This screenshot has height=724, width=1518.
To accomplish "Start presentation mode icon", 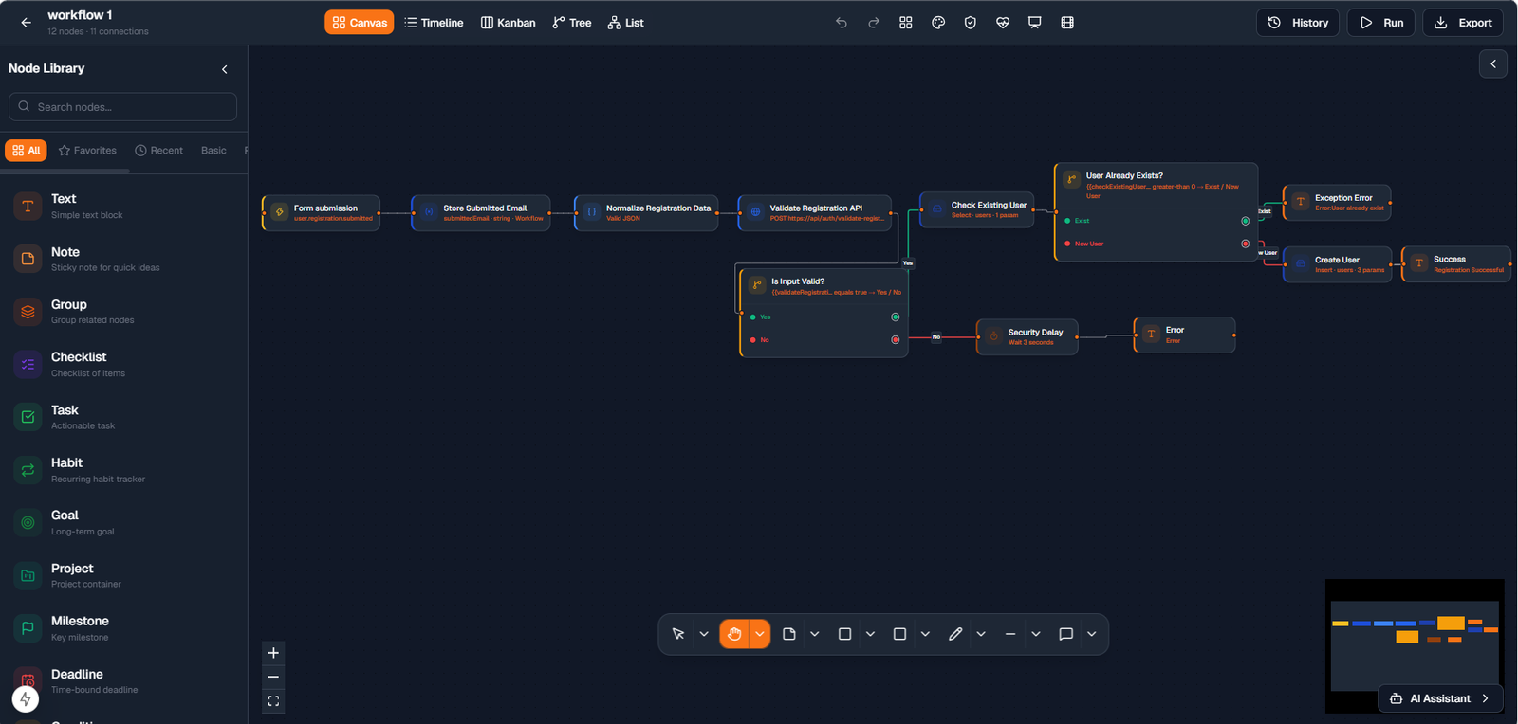I will tap(1035, 23).
